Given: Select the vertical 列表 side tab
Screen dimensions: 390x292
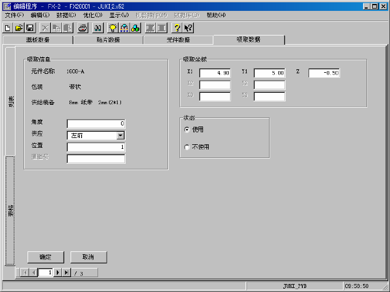Looking at the screenshot, I should [x=11, y=101].
